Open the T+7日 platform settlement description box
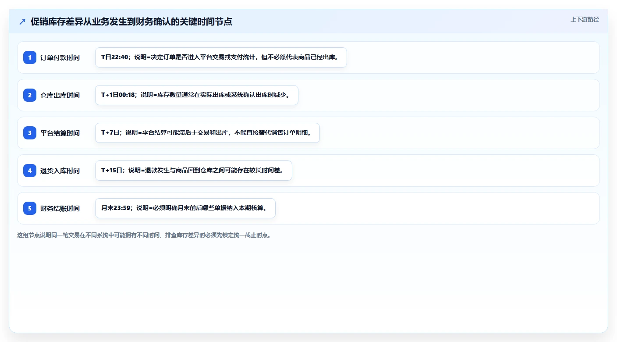This screenshot has width=617, height=342. coord(207,133)
